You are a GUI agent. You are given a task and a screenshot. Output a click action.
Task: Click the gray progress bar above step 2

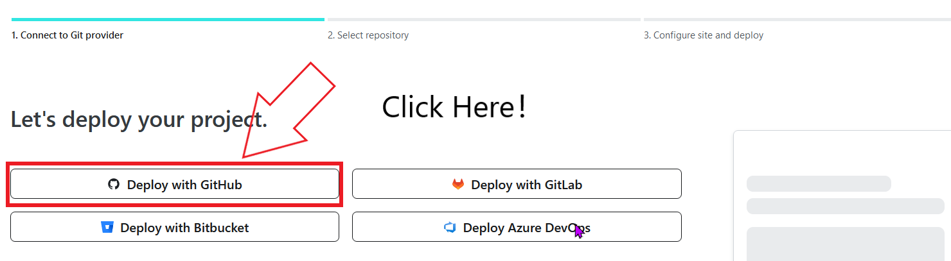click(484, 19)
